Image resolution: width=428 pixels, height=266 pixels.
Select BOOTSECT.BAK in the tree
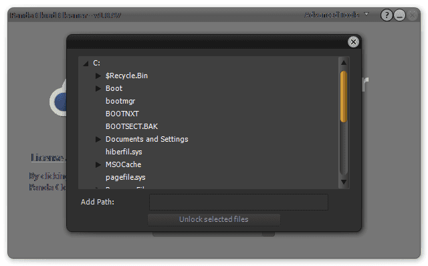132,126
